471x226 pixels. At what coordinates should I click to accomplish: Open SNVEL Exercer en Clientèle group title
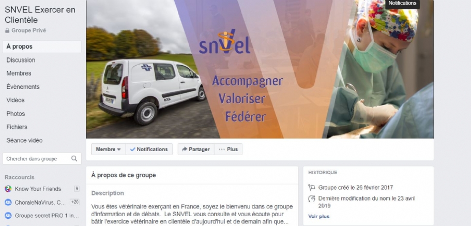pyautogui.click(x=40, y=14)
